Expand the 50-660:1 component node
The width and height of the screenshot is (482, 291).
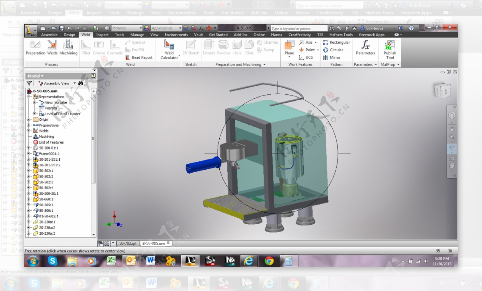click(x=28, y=199)
